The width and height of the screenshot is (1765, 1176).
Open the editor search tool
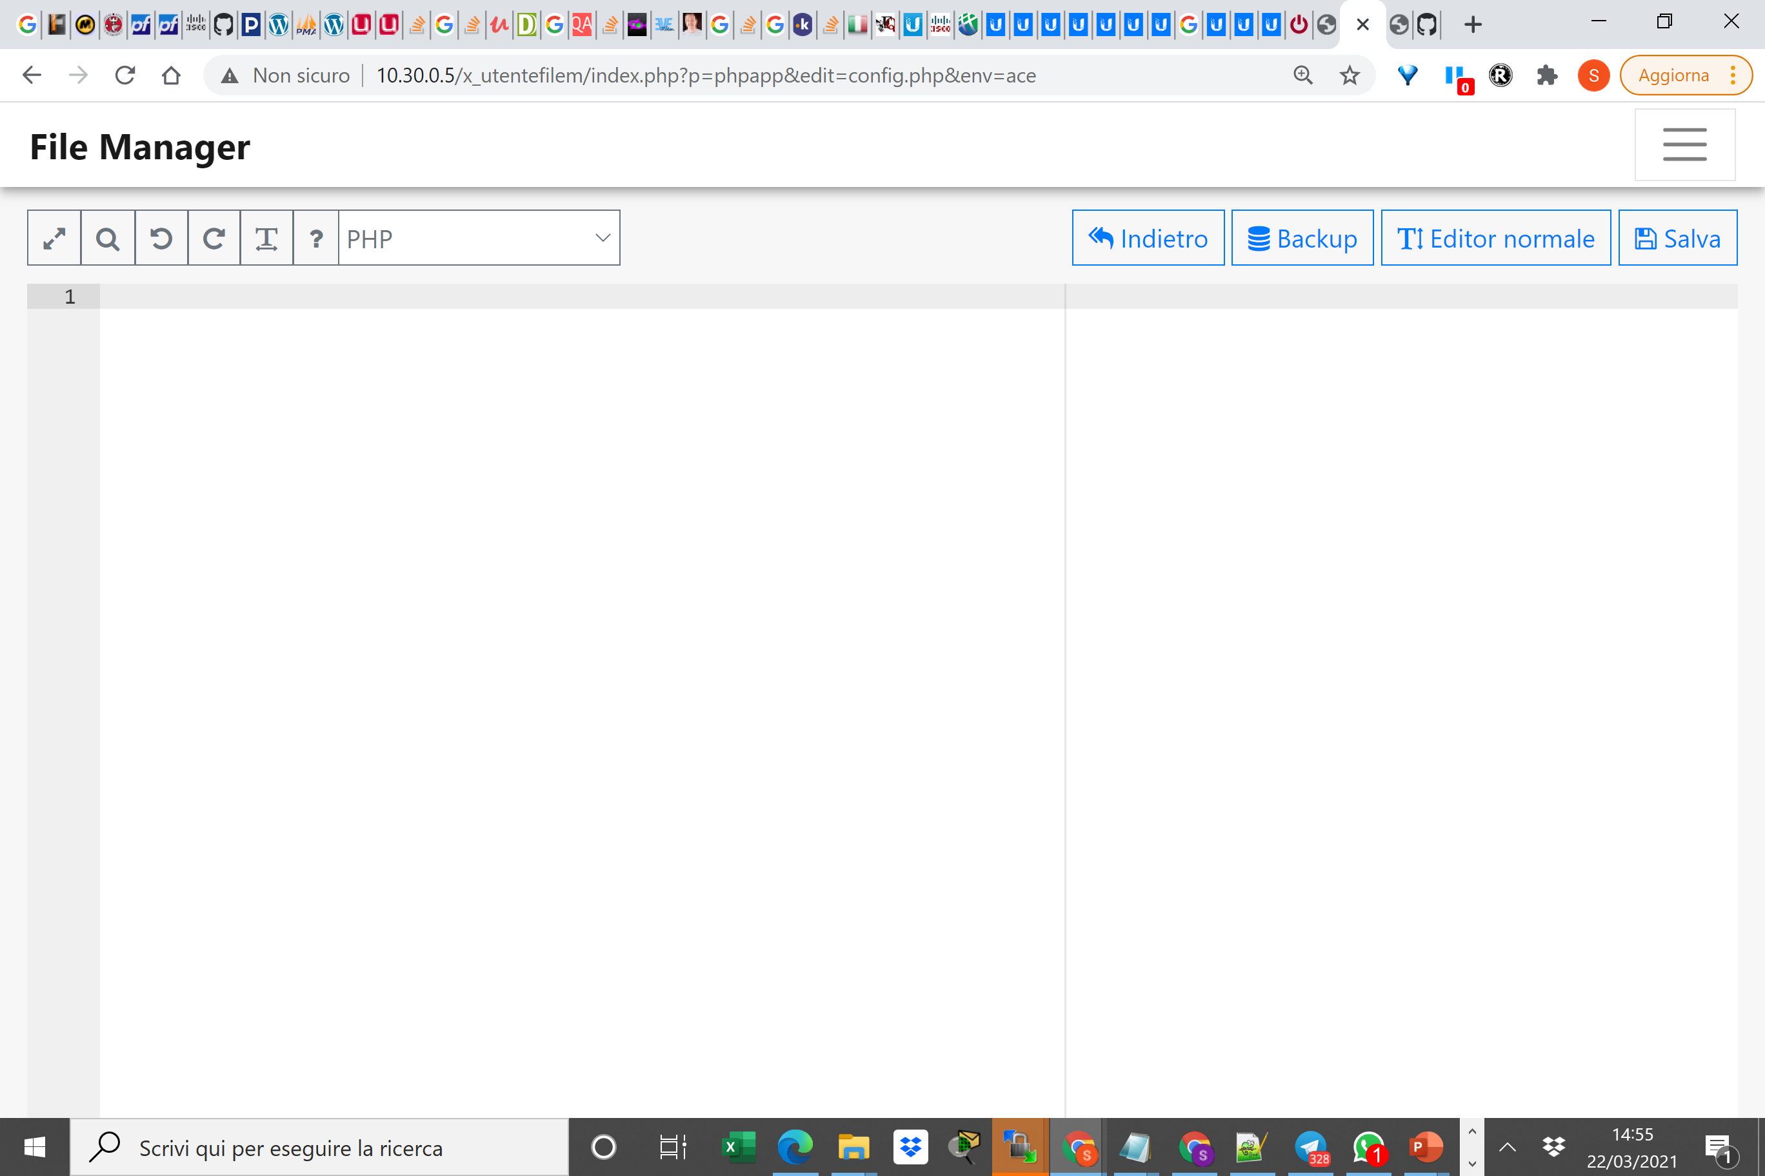[x=107, y=238]
